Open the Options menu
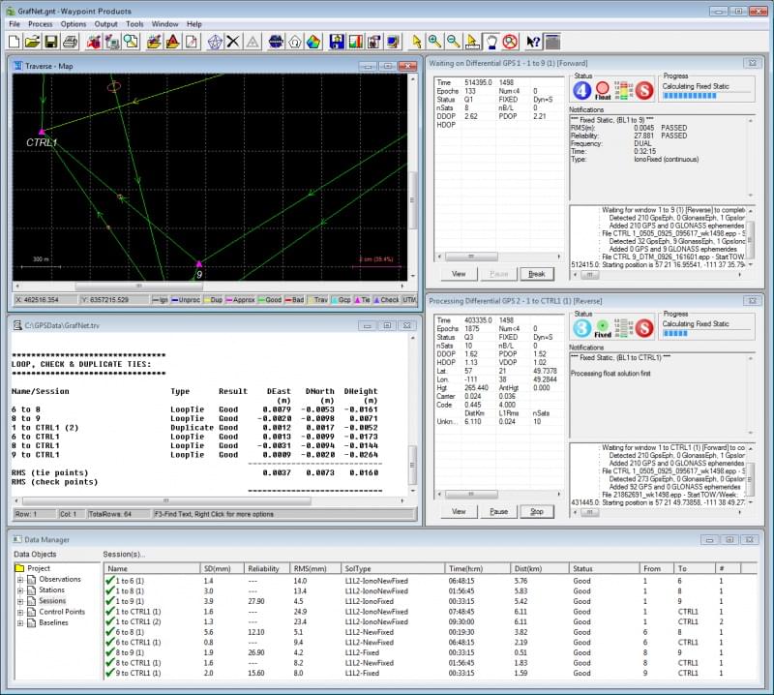The height and width of the screenshot is (695, 774). click(72, 24)
